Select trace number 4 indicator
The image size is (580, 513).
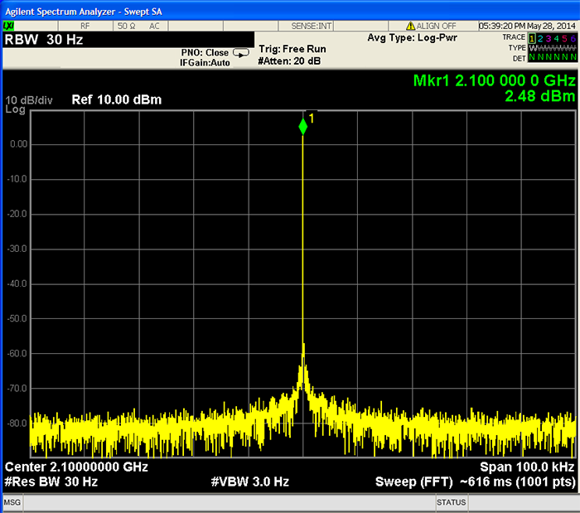pyautogui.click(x=556, y=38)
